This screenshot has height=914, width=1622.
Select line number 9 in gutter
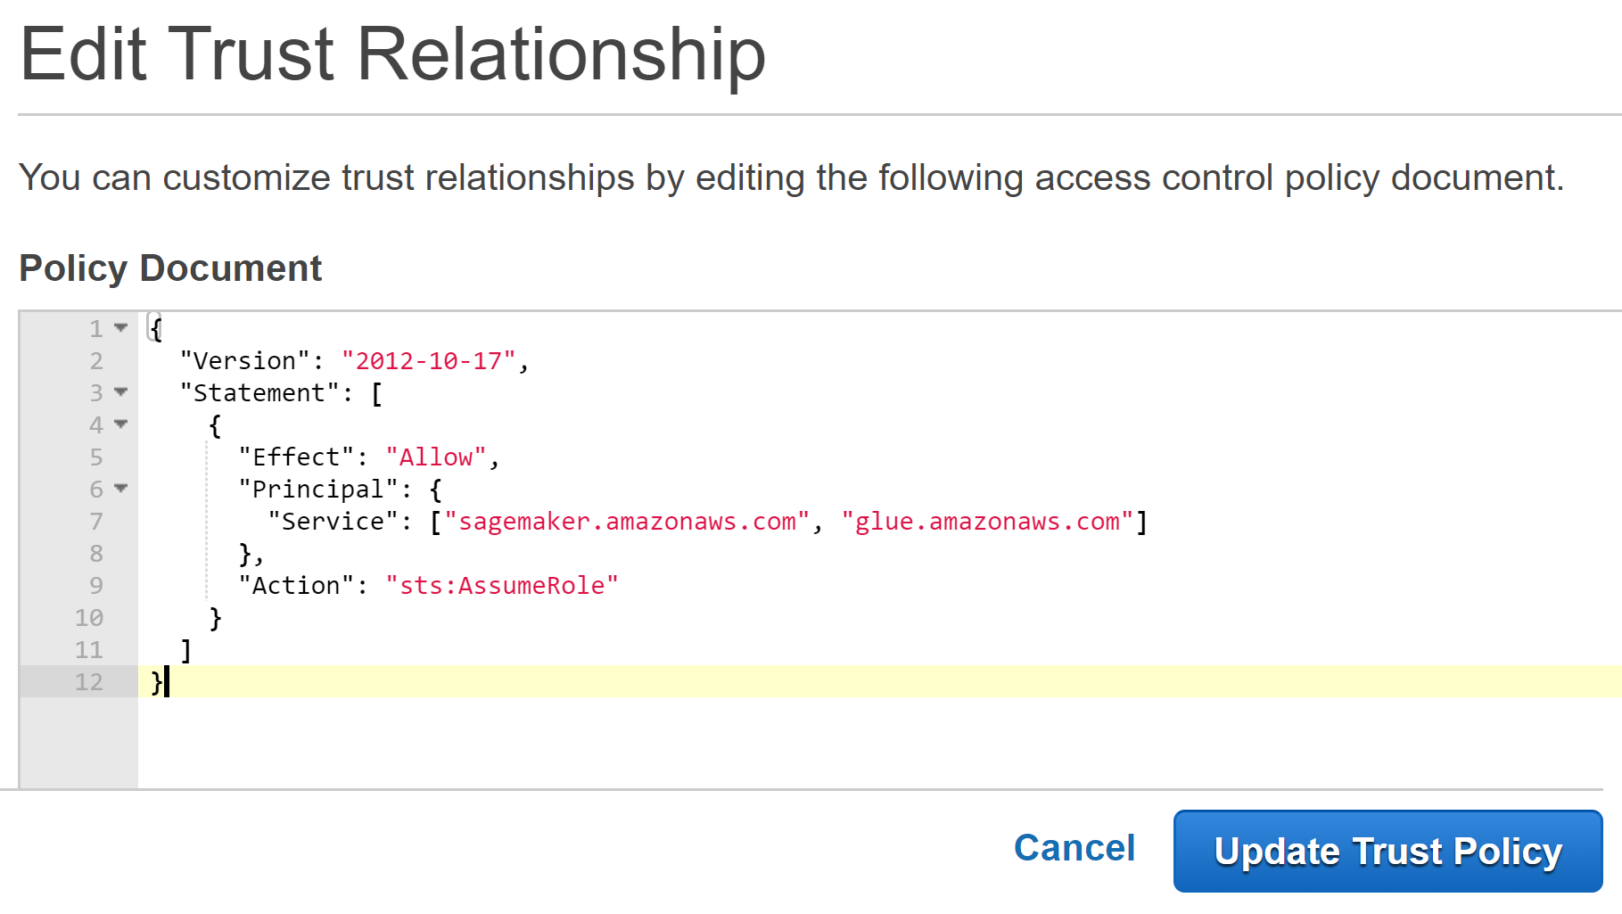[x=96, y=586]
